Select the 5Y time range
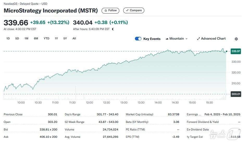The image size is (243, 143). (65, 38)
